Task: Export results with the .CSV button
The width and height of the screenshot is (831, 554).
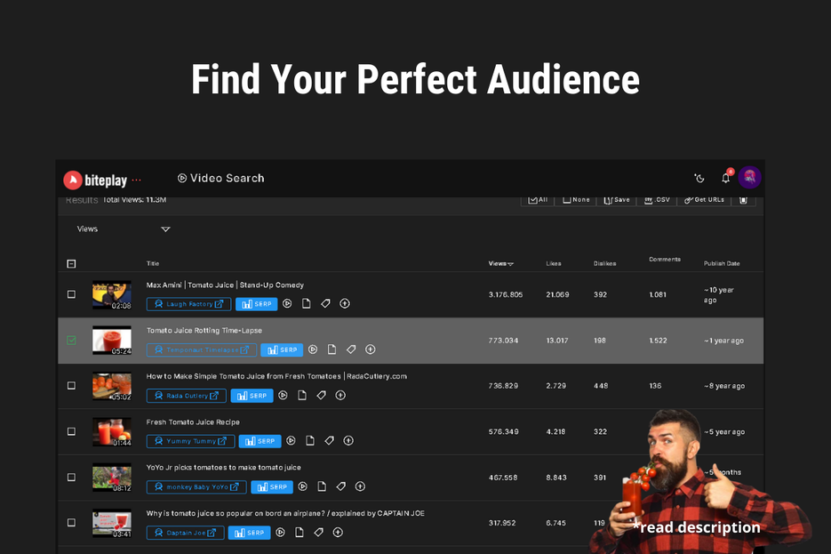Action: (x=657, y=199)
